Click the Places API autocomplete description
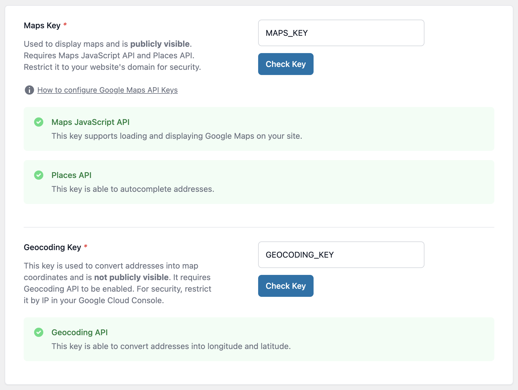518x390 pixels. [133, 189]
